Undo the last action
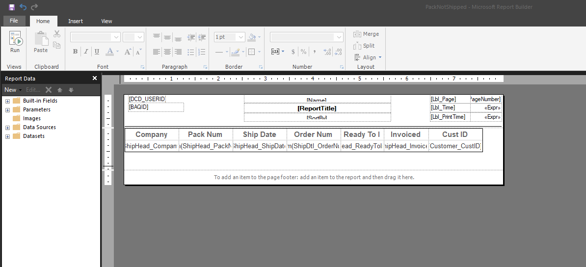Screen dimensions: 586x267 coord(23,7)
